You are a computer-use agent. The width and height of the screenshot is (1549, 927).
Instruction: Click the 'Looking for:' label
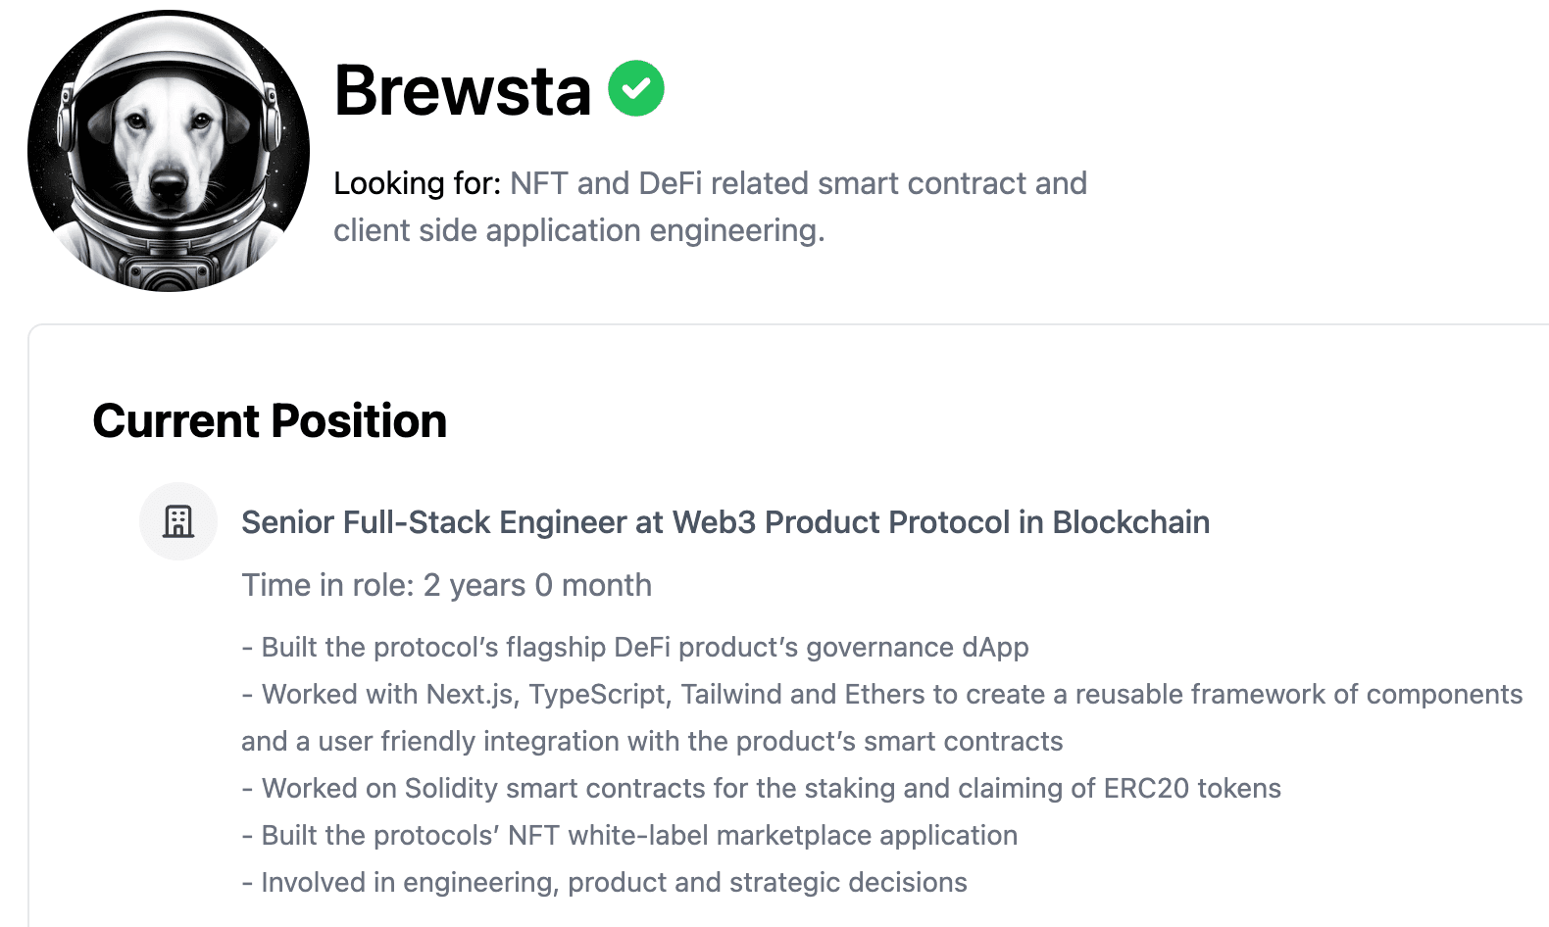click(417, 183)
